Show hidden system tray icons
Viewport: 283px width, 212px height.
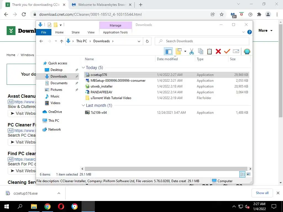(x=234, y=206)
